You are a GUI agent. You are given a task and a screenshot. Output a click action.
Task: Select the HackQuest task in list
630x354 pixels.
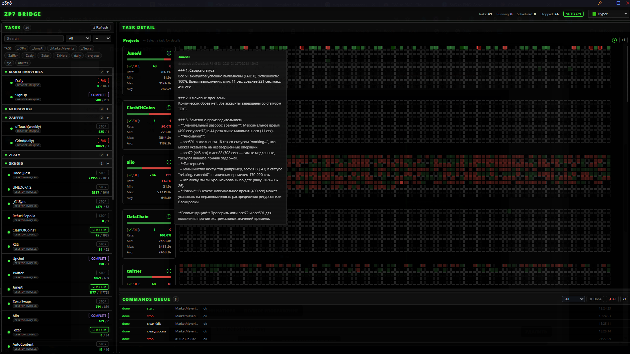point(21,173)
